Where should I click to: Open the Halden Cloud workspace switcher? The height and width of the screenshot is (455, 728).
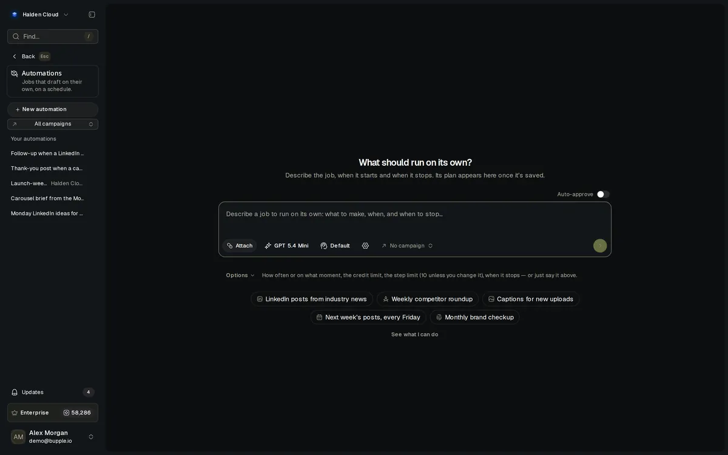(x=40, y=15)
